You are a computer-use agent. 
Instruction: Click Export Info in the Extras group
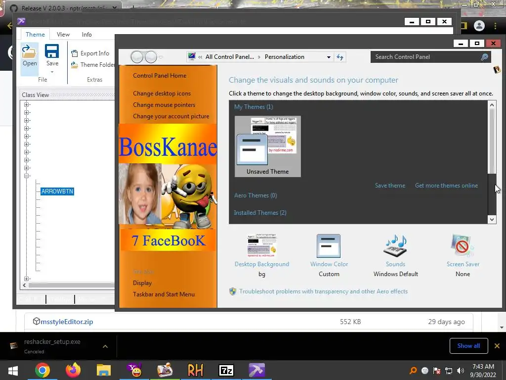tap(90, 53)
